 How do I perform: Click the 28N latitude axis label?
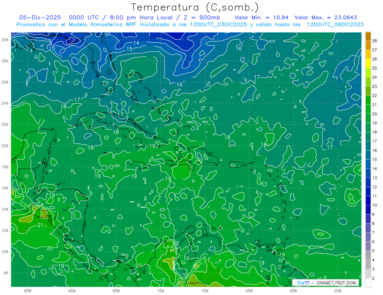pyautogui.click(x=5, y=61)
